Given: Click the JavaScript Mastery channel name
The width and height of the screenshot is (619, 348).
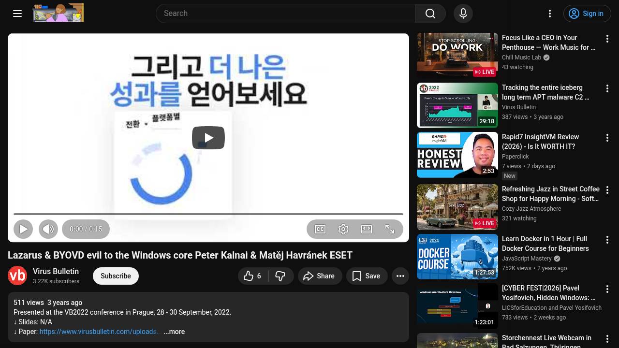Looking at the screenshot, I should [x=527, y=259].
